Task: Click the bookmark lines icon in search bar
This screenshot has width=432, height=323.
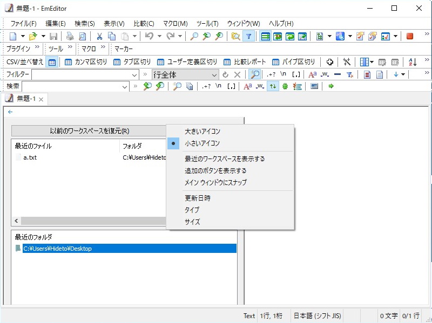Action: tap(297, 86)
